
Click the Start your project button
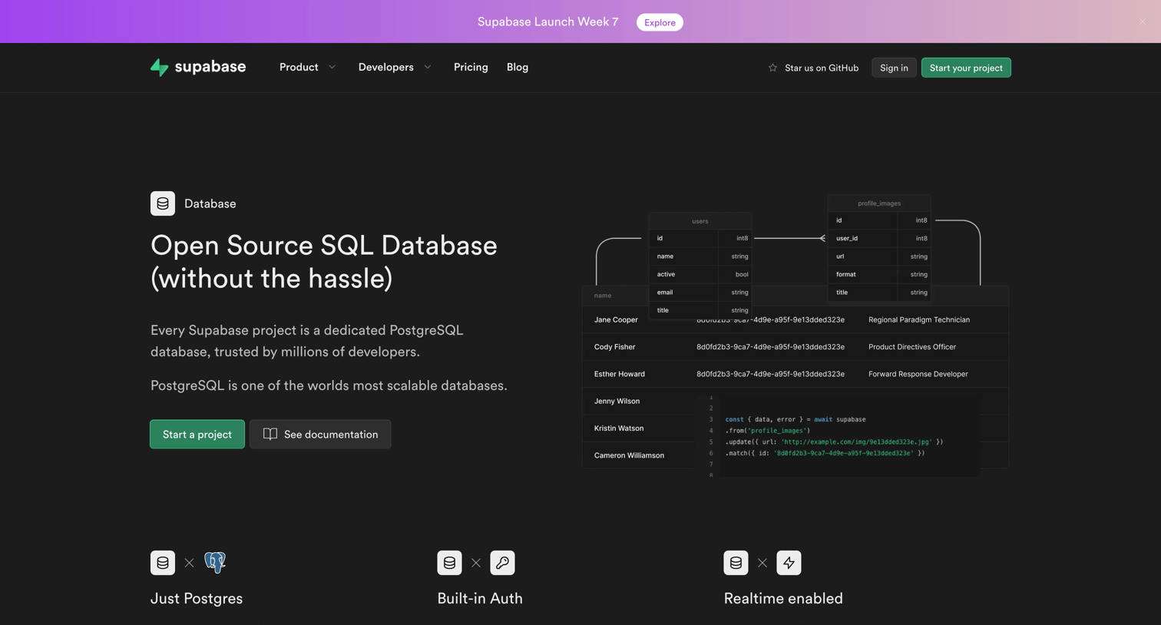tap(966, 68)
